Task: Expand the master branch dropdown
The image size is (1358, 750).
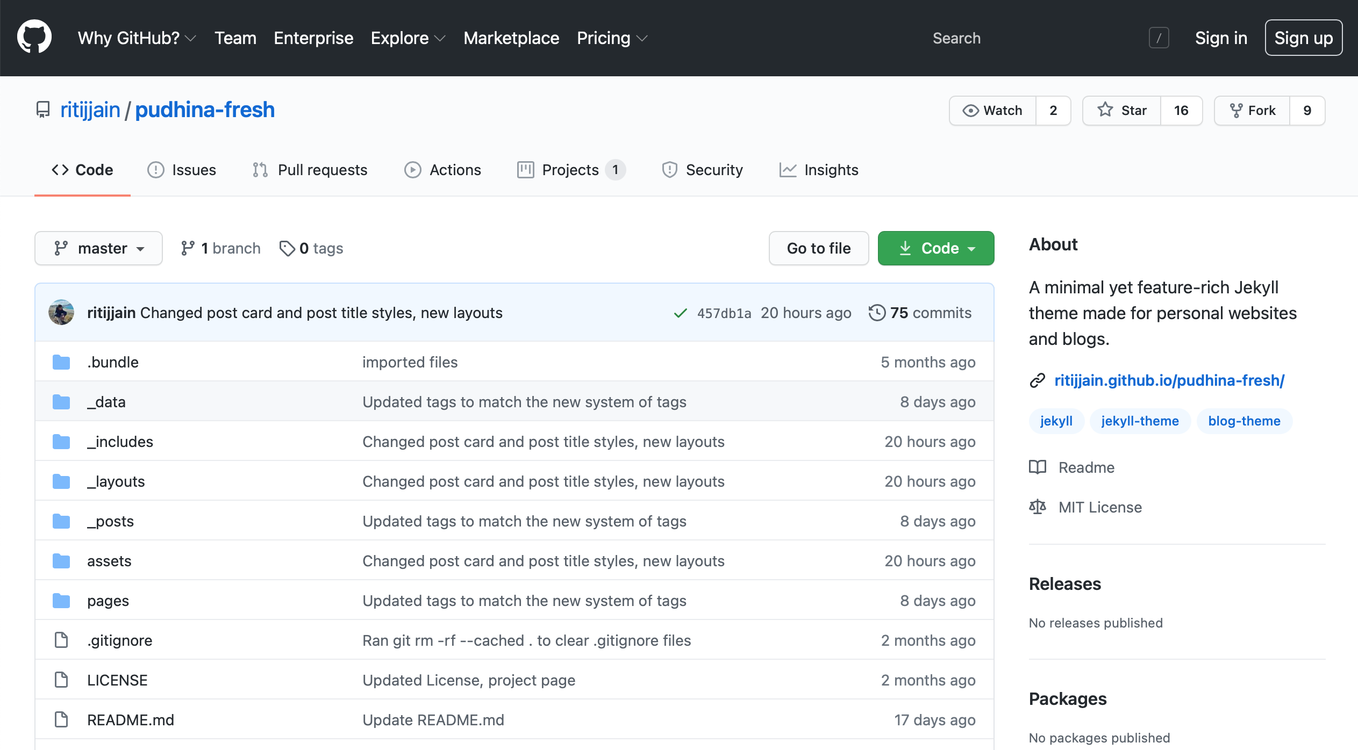Action: [98, 248]
